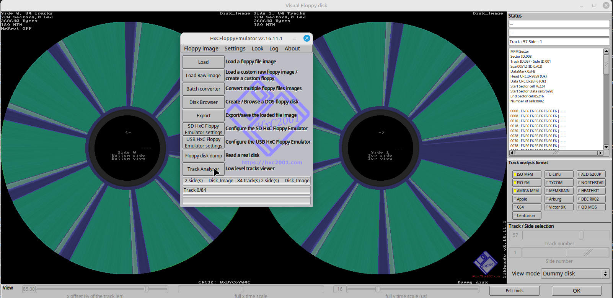613x298 pixels.
Task: Open SD HxC Floppy Emulator settings
Action: click(x=203, y=129)
